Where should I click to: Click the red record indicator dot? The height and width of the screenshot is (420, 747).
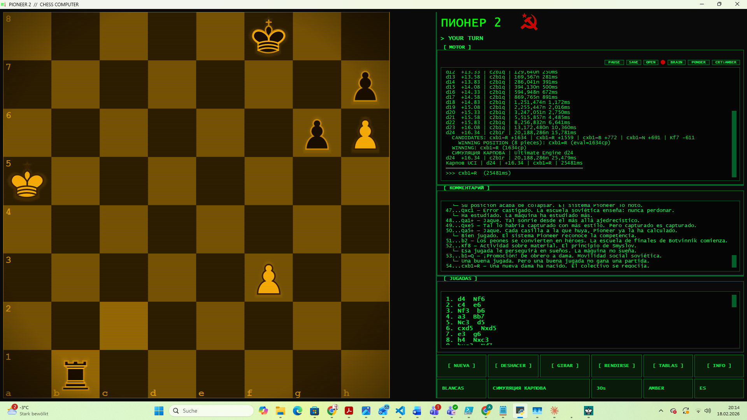click(x=663, y=62)
